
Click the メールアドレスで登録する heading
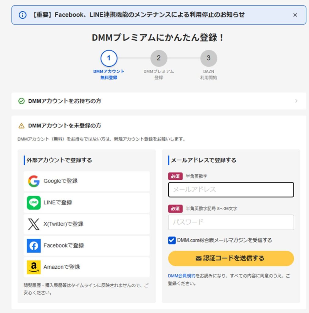click(x=204, y=160)
